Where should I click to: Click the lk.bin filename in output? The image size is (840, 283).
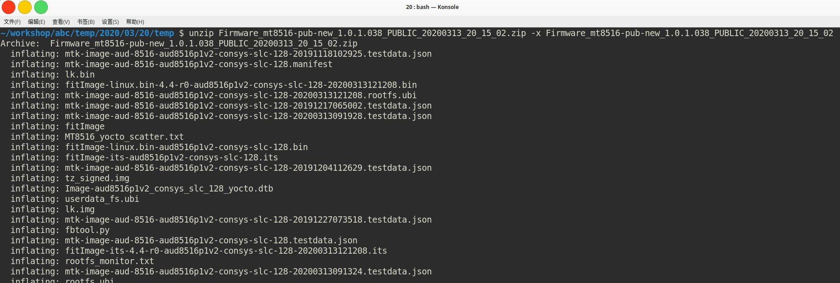tap(80, 74)
